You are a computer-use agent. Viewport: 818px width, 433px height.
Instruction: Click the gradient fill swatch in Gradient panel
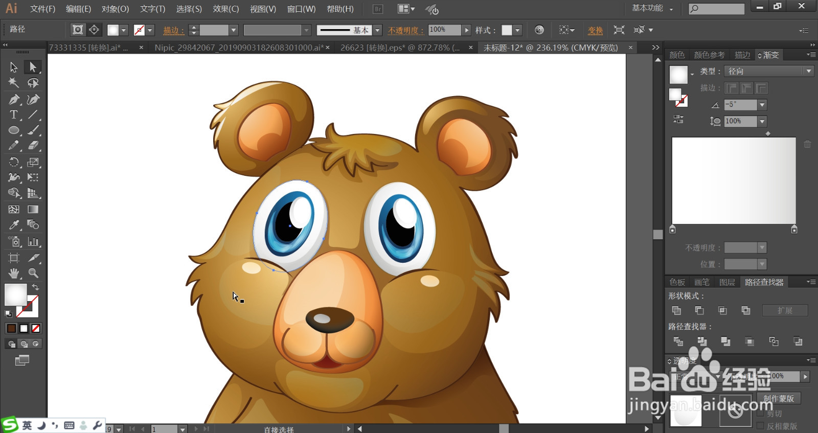[678, 75]
